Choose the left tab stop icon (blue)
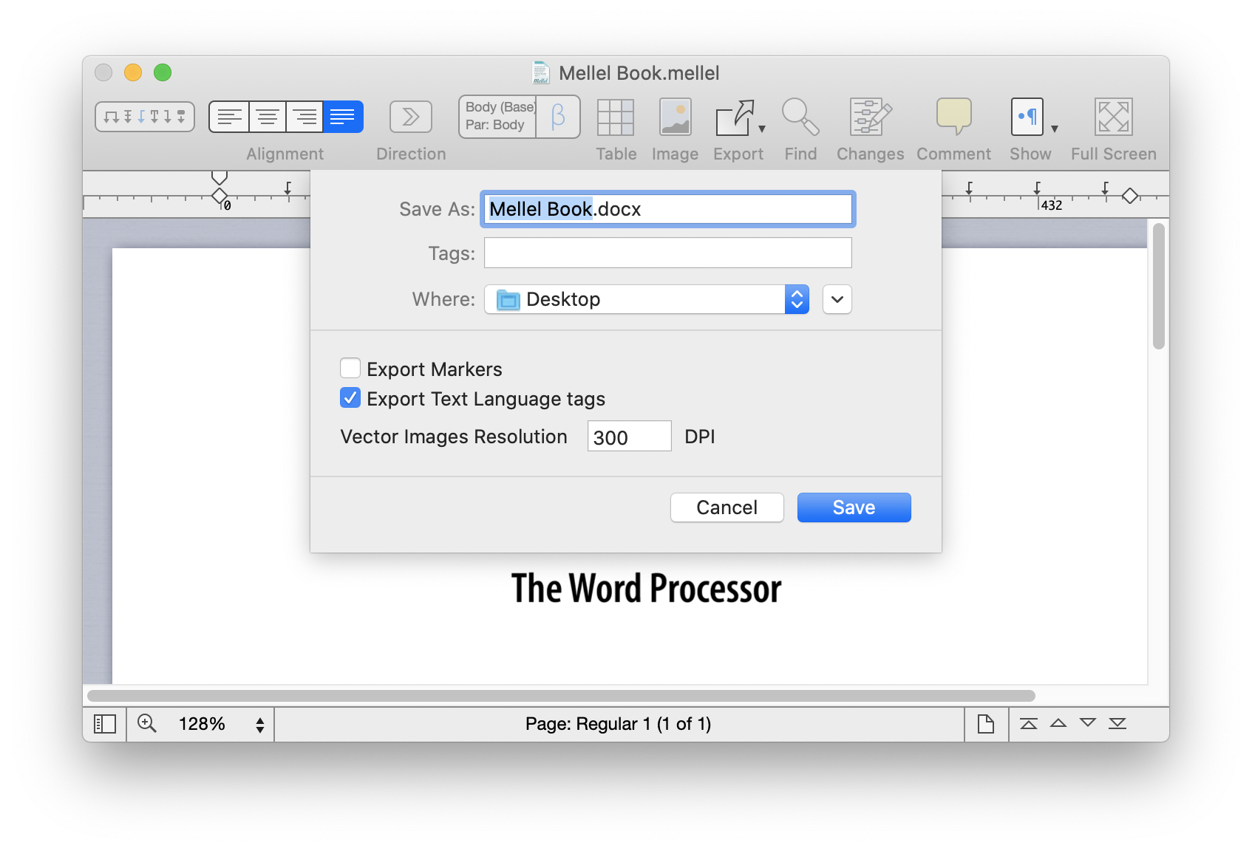This screenshot has width=1252, height=851. pos(141,117)
